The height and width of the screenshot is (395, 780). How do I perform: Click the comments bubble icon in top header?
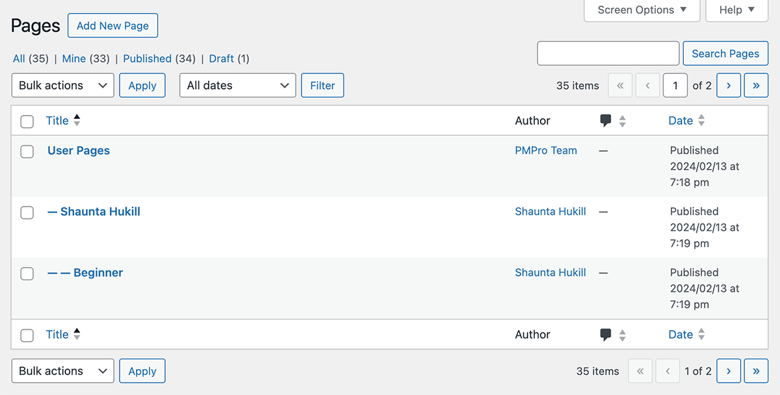[606, 121]
